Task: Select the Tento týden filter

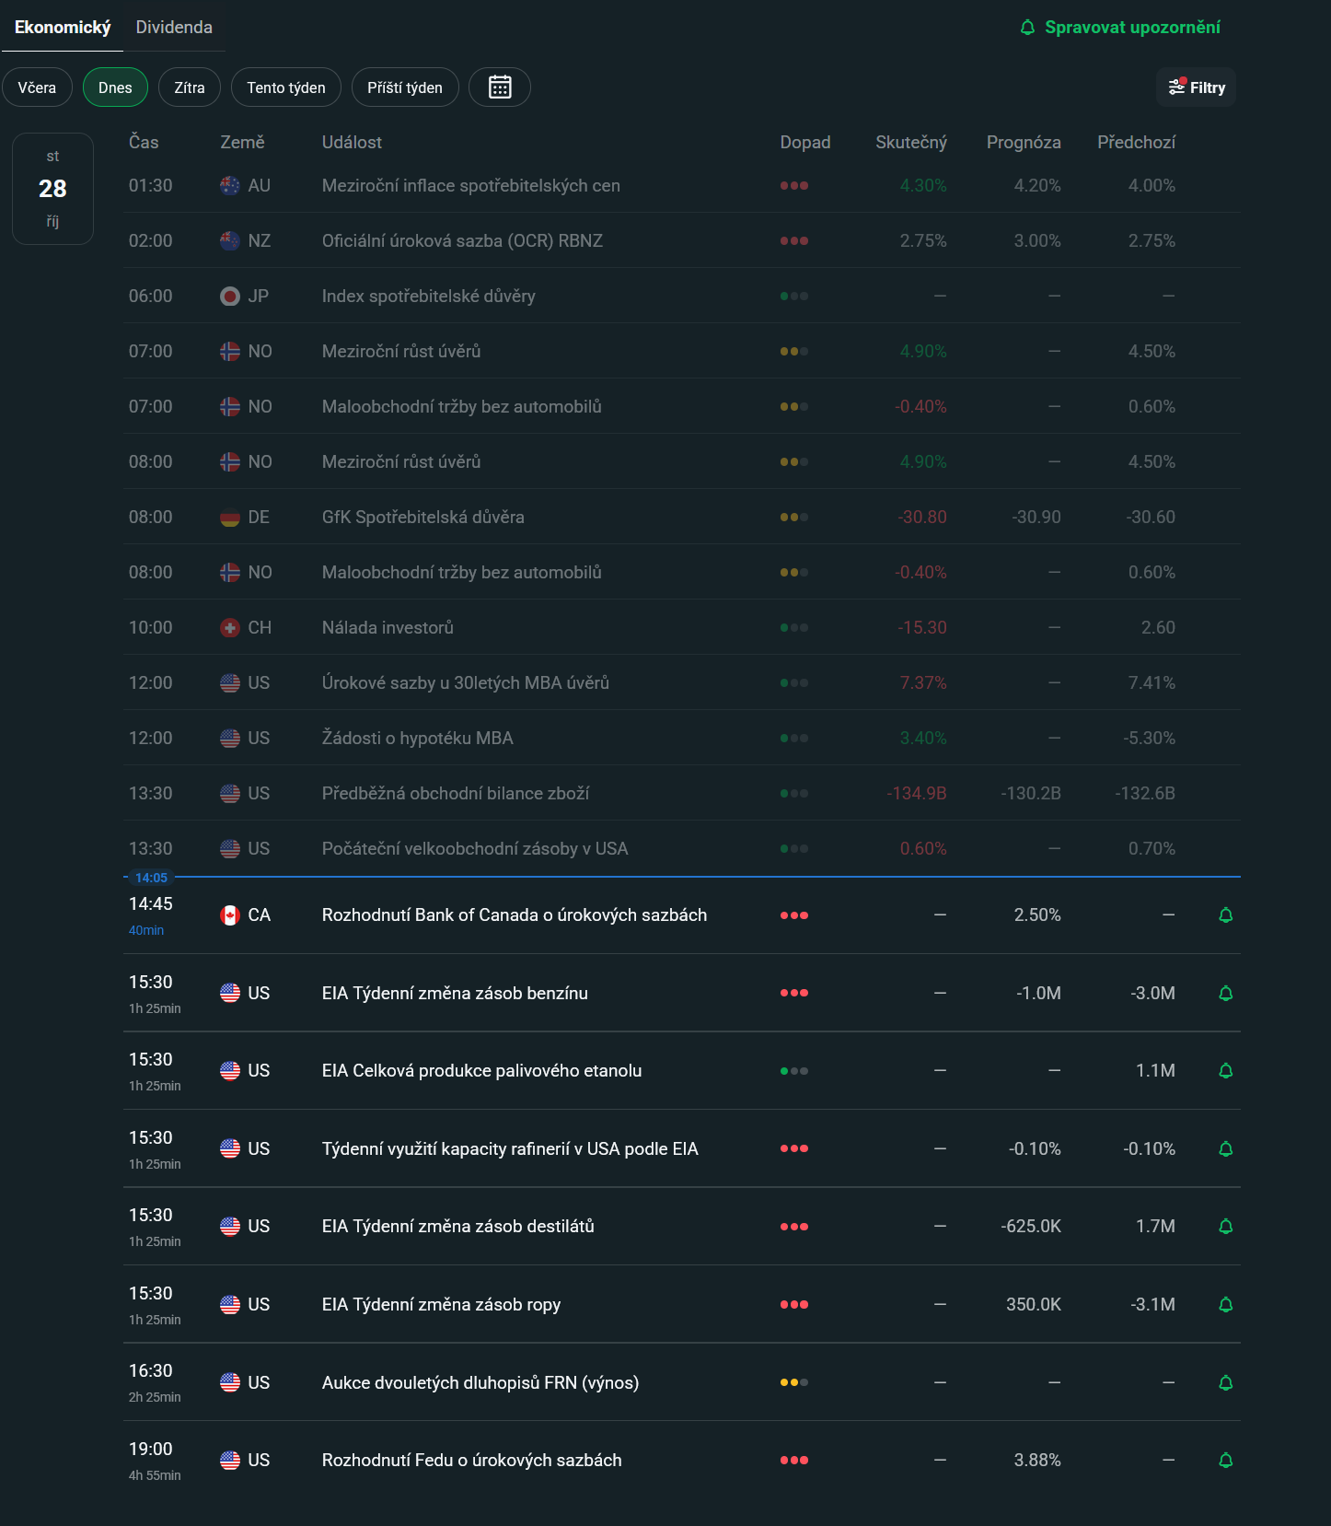Action: [286, 87]
